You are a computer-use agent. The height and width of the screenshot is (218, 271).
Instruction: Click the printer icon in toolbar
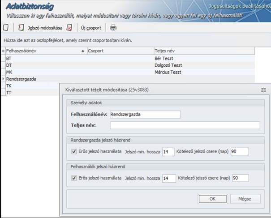(113, 28)
